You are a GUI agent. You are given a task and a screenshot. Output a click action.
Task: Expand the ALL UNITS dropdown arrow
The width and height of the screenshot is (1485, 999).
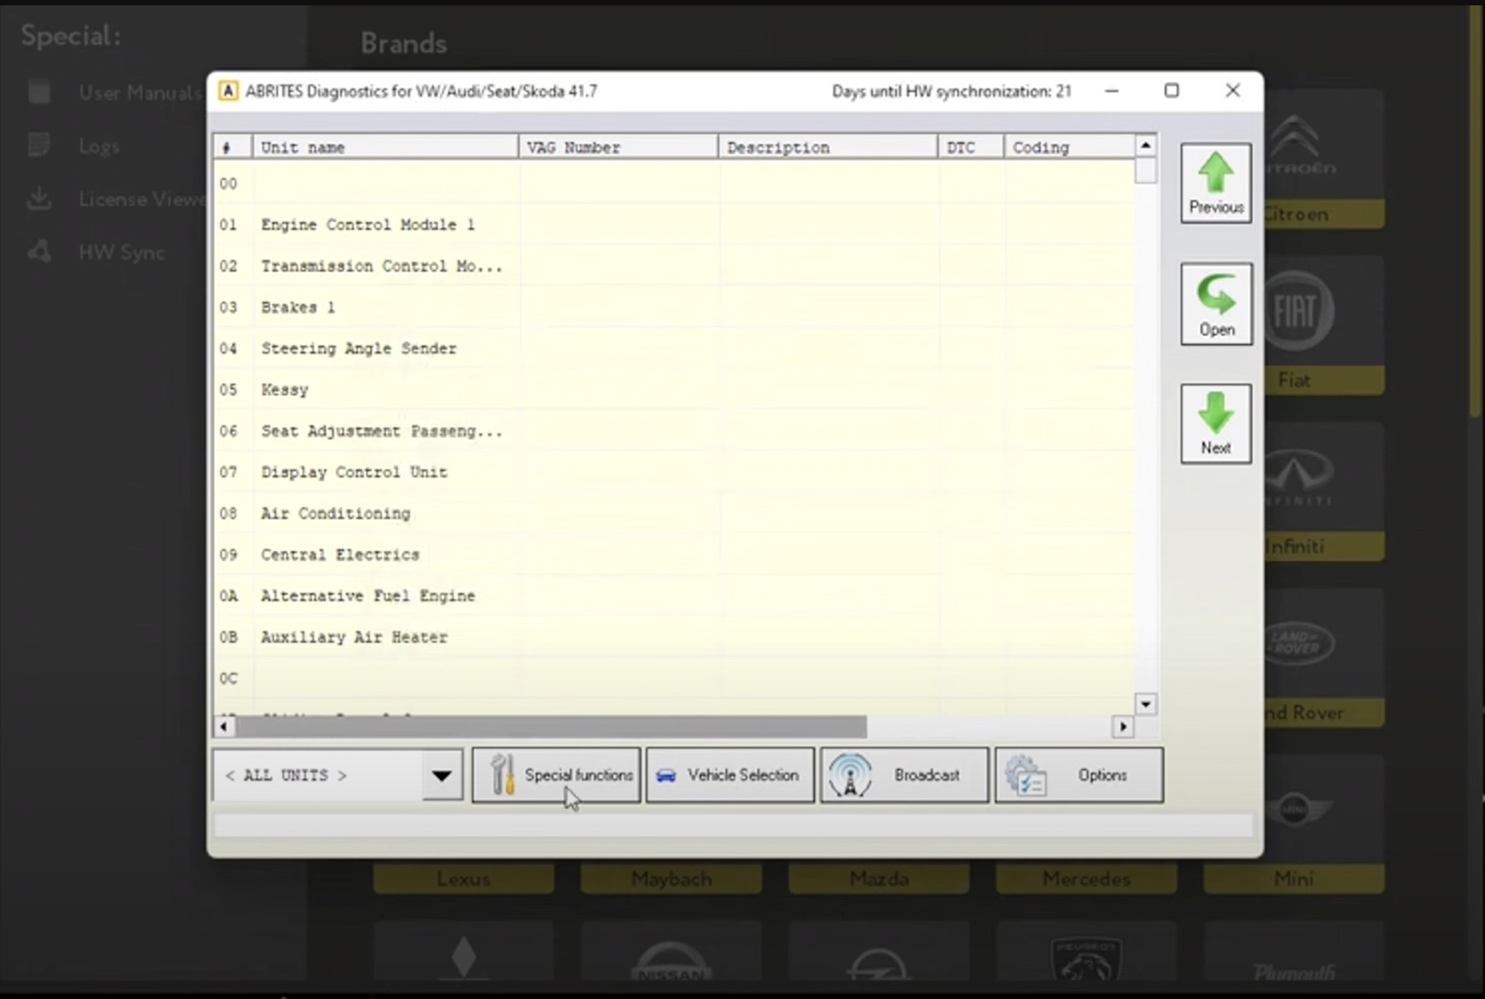point(442,775)
